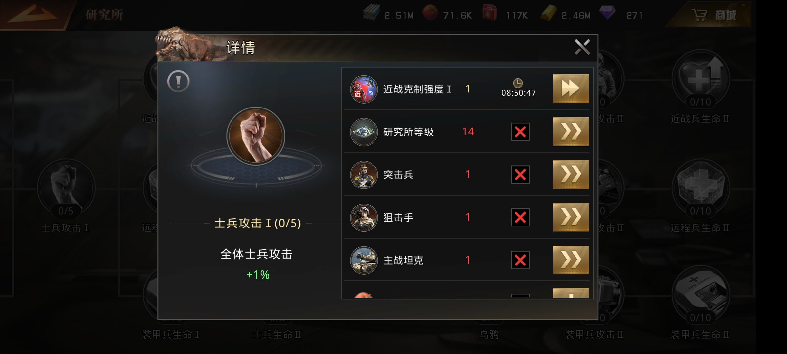Click the fist soldier attack icon

point(256,136)
